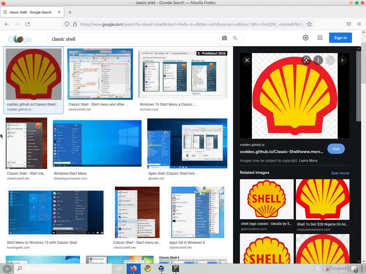This screenshot has height=274, width=366.
Task: Open Firefox from taskbar
Action: coord(133,269)
